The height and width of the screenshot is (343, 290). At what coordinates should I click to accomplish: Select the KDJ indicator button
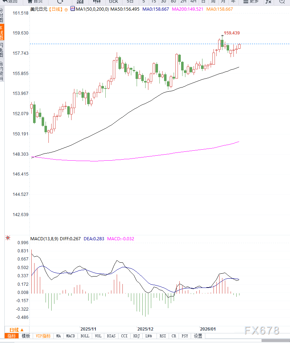136,336
